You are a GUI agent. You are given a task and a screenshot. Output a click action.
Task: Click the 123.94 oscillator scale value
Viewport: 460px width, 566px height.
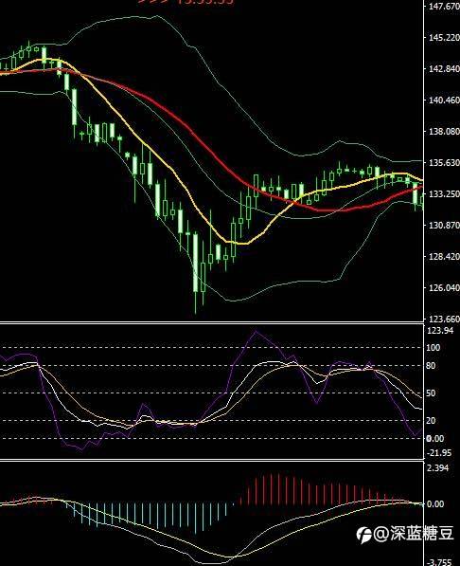click(x=440, y=330)
